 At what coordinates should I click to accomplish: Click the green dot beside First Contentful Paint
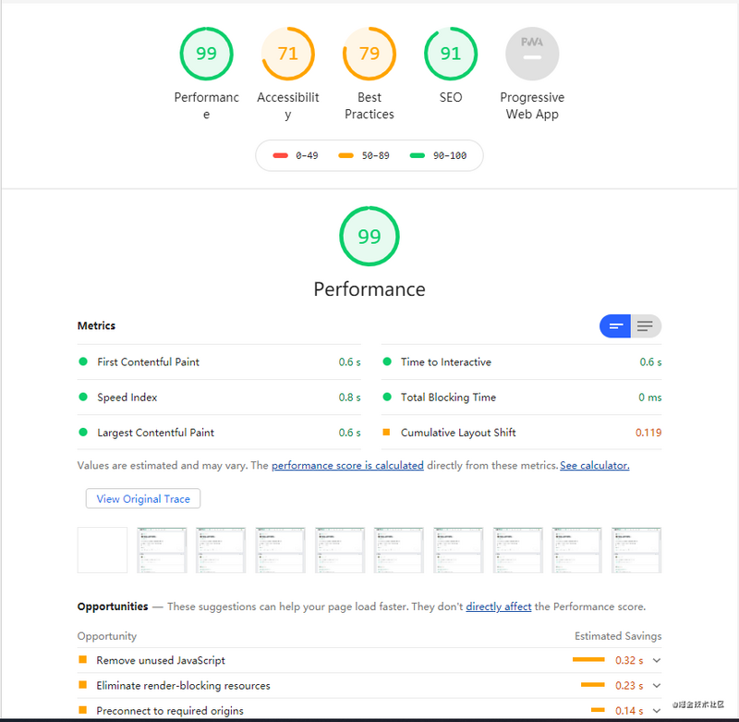[x=83, y=361]
